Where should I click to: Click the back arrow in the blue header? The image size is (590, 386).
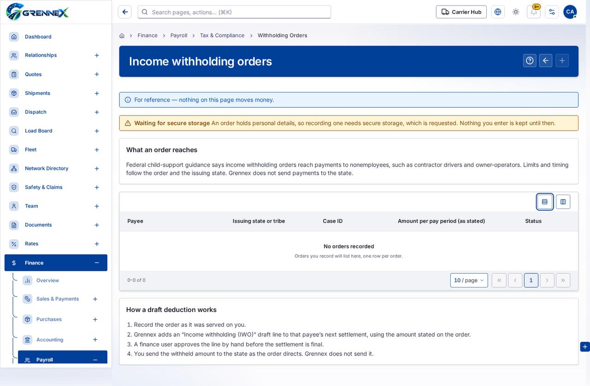point(546,61)
